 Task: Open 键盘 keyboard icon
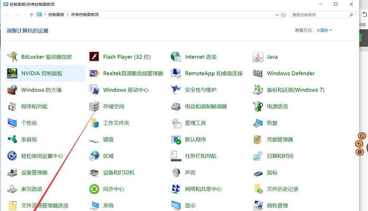click(x=94, y=141)
